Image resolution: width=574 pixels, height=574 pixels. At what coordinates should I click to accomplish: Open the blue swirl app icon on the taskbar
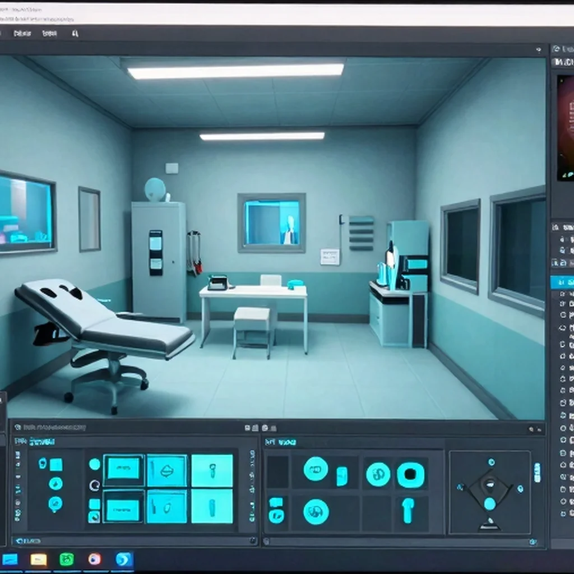pos(124,560)
